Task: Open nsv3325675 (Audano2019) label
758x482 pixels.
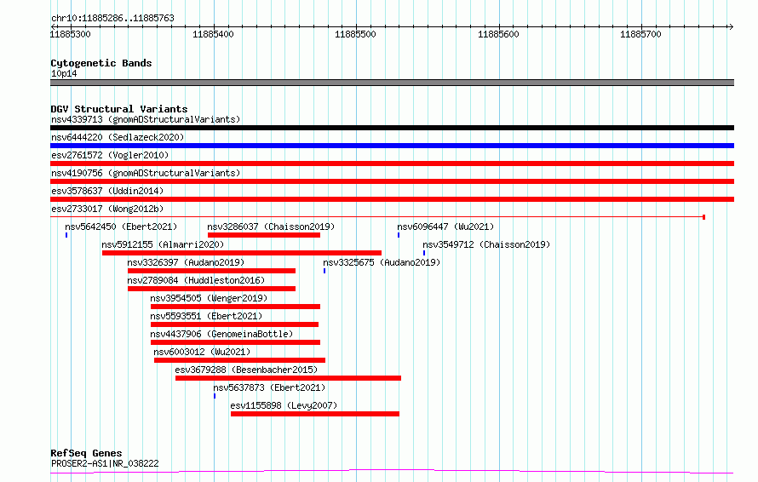Action: point(382,262)
